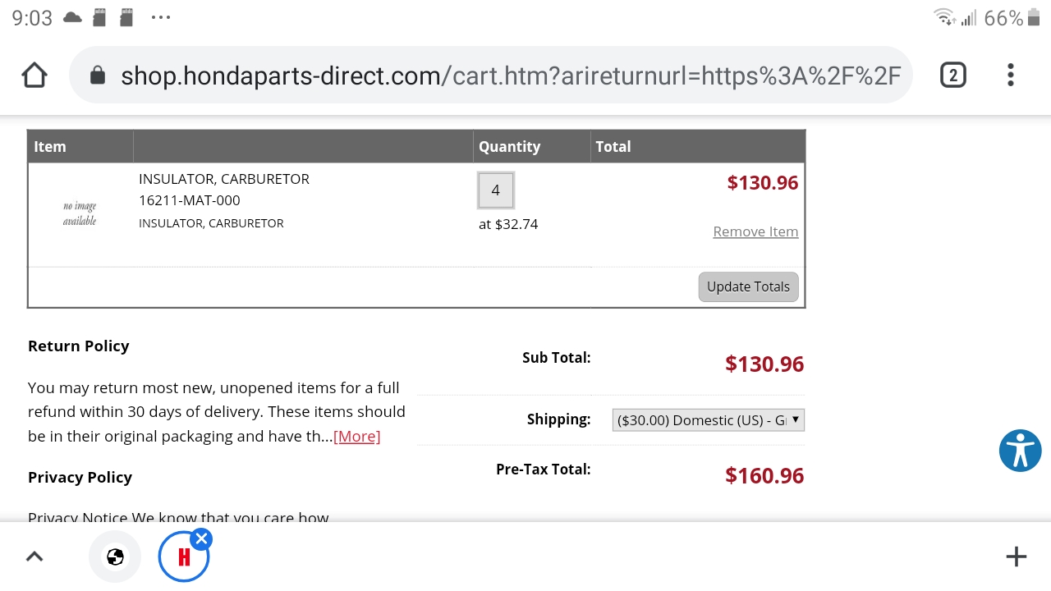Click Update Totals button
1051x591 pixels.
(748, 286)
